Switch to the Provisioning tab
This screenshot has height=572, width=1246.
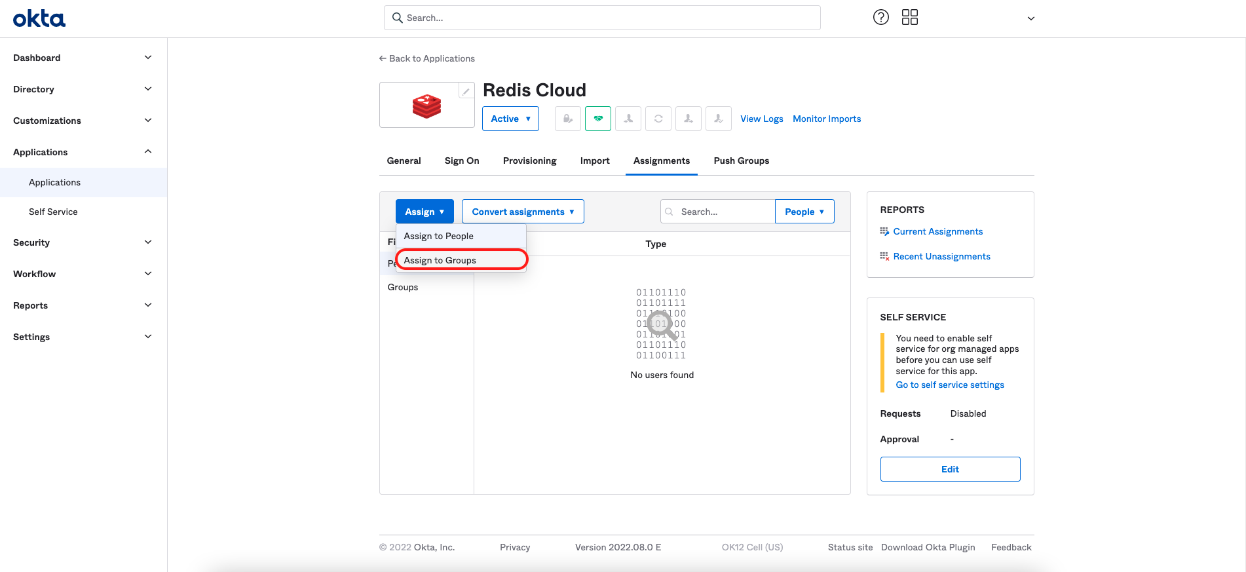click(x=529, y=161)
